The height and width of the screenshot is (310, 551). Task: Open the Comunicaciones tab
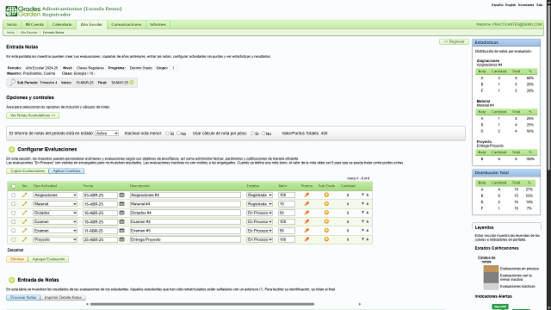(127, 25)
